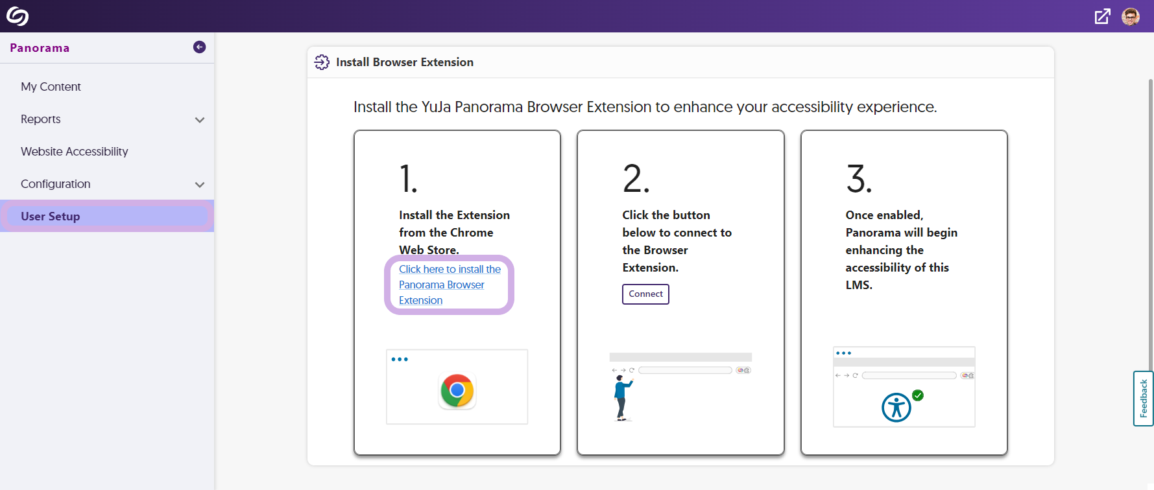
Task: Click the 'Install the Extension from the Chrome Web Store' text
Action: 454,232
